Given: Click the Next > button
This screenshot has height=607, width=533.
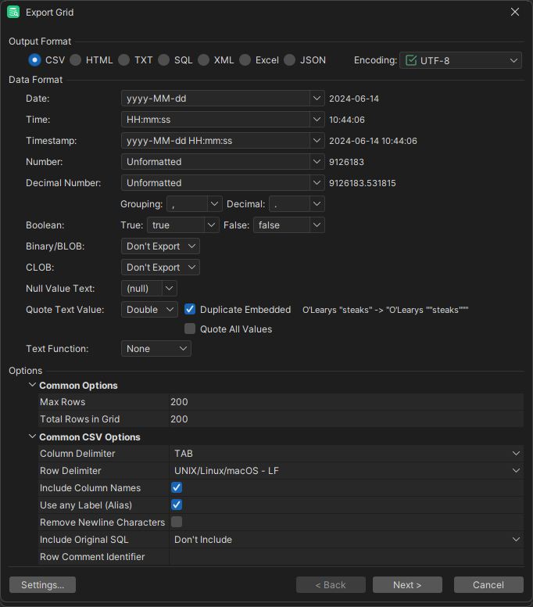Looking at the screenshot, I should (x=407, y=585).
